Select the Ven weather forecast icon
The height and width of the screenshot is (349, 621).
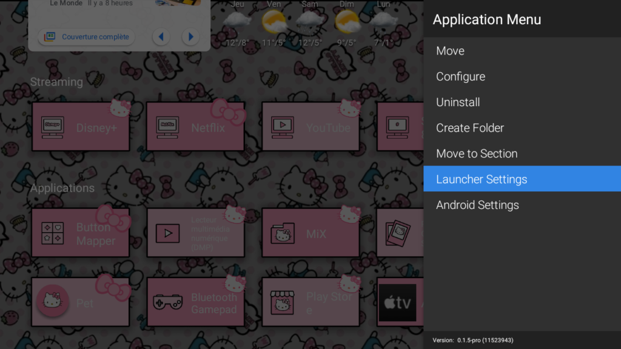pos(274,21)
